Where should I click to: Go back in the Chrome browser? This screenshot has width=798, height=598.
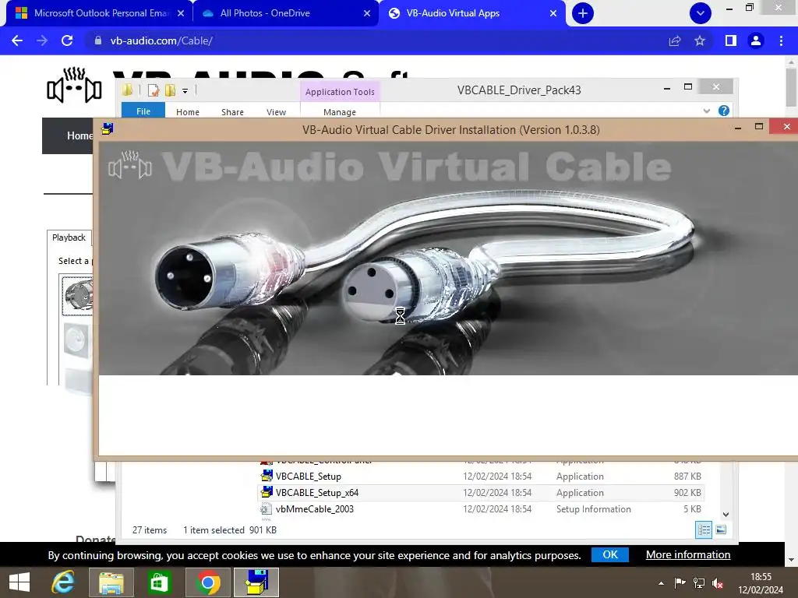point(17,40)
